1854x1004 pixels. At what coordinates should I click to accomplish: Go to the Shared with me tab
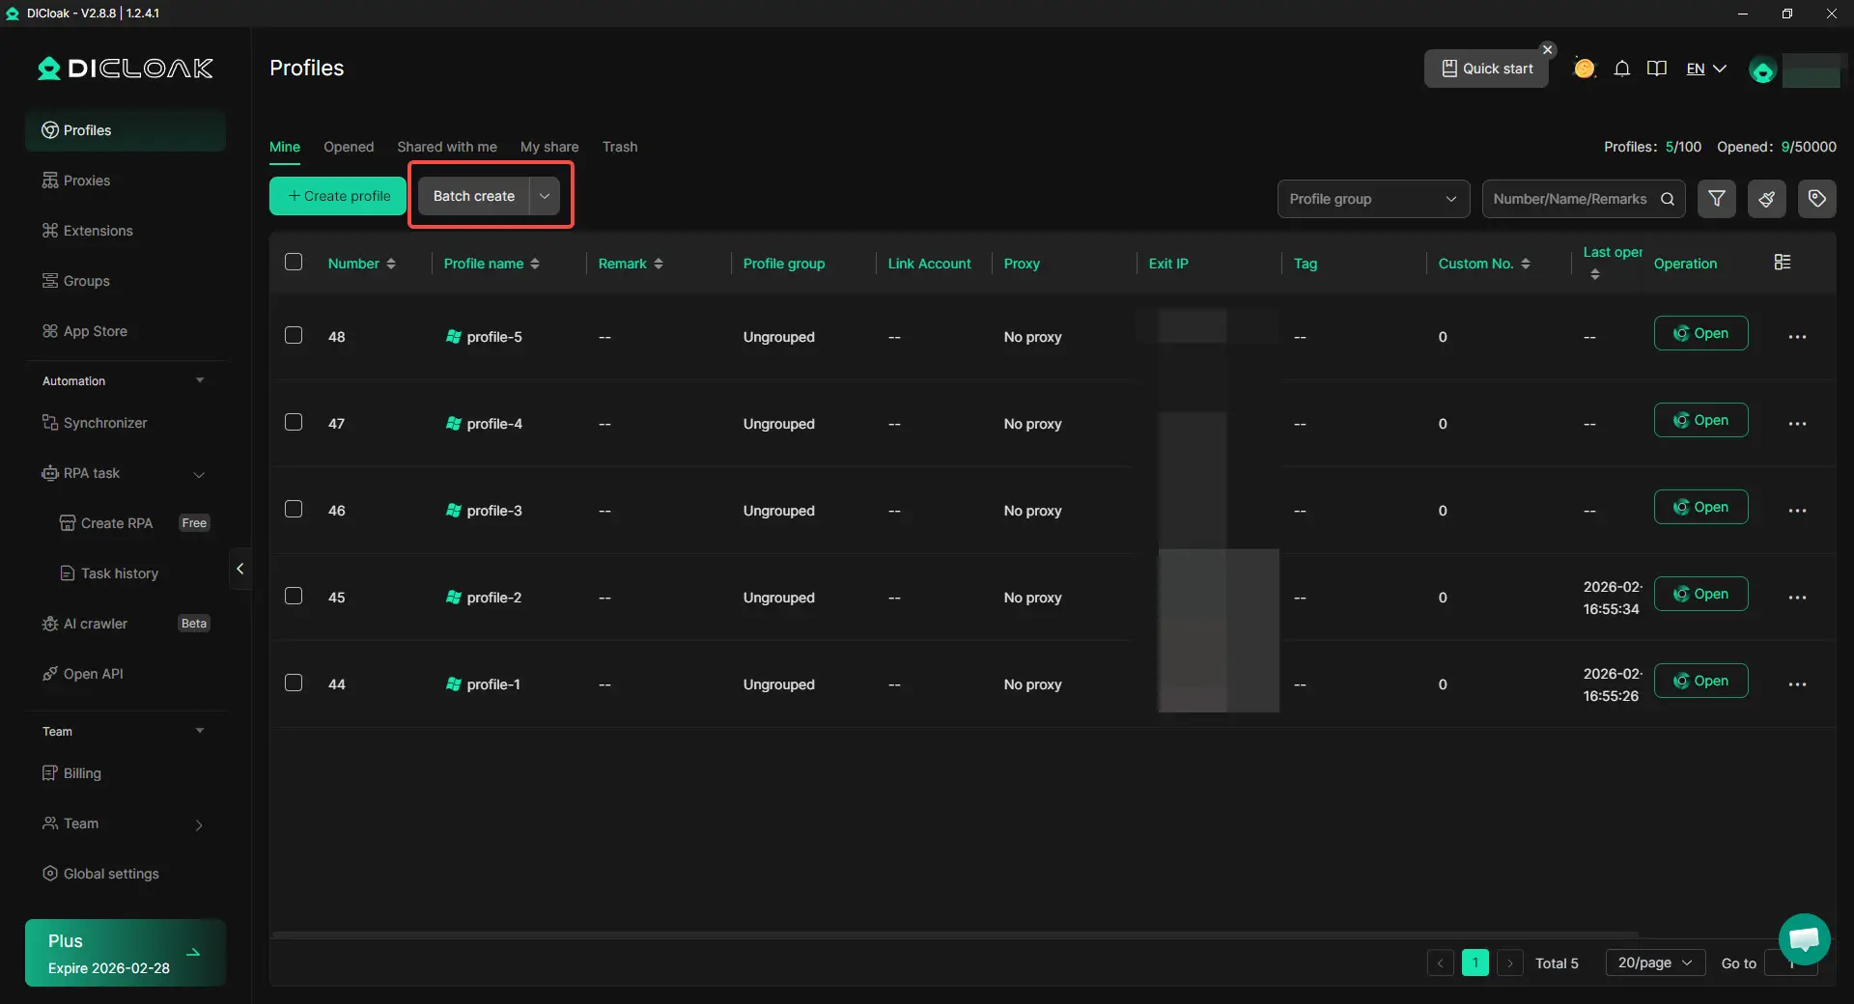[447, 147]
